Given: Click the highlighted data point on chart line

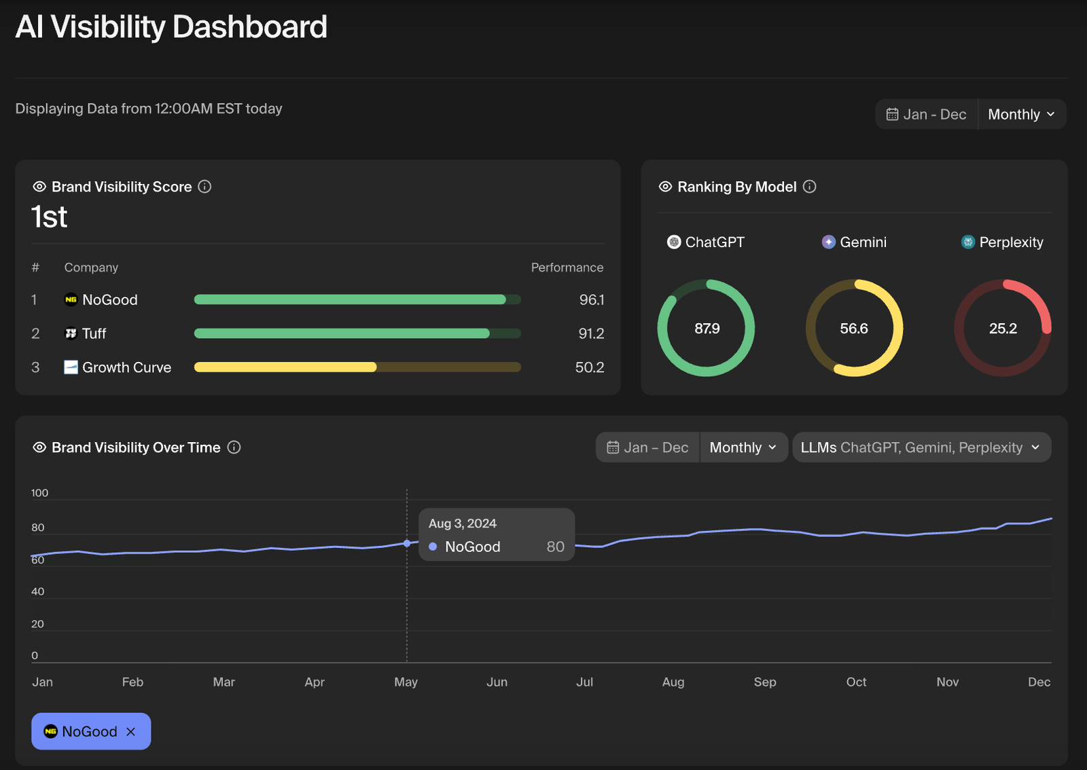Looking at the screenshot, I should 407,543.
